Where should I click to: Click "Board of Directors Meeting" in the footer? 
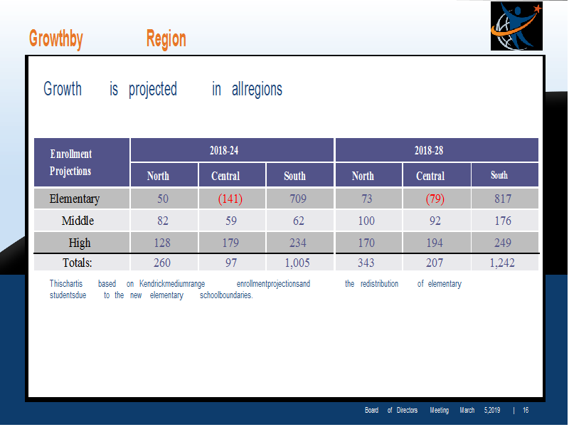point(407,411)
